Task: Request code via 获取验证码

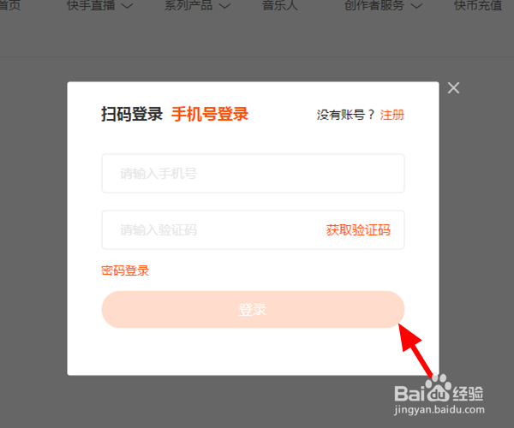Action: [x=358, y=230]
